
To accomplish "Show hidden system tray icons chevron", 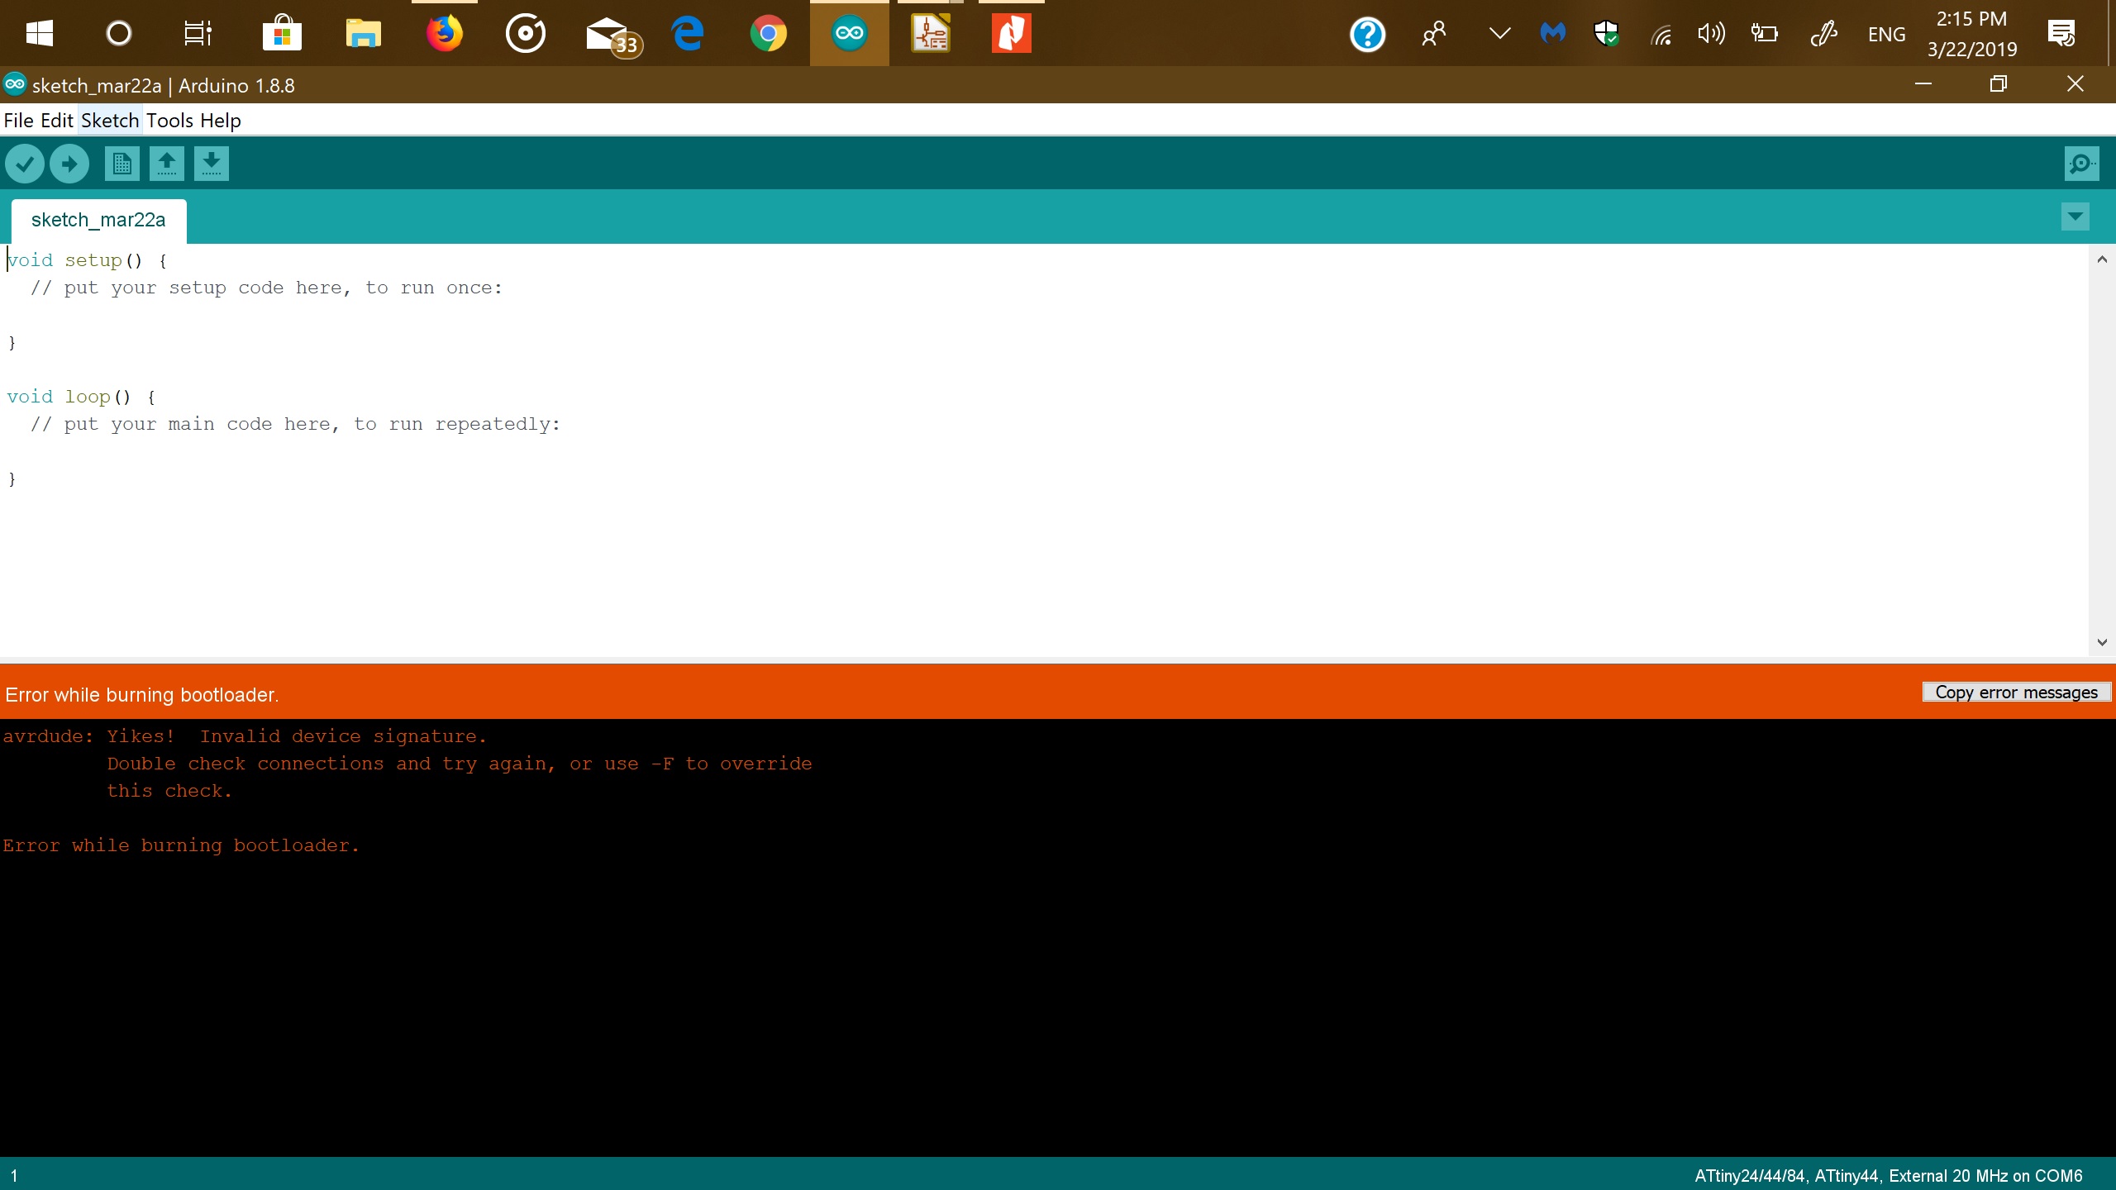I will tap(1499, 34).
